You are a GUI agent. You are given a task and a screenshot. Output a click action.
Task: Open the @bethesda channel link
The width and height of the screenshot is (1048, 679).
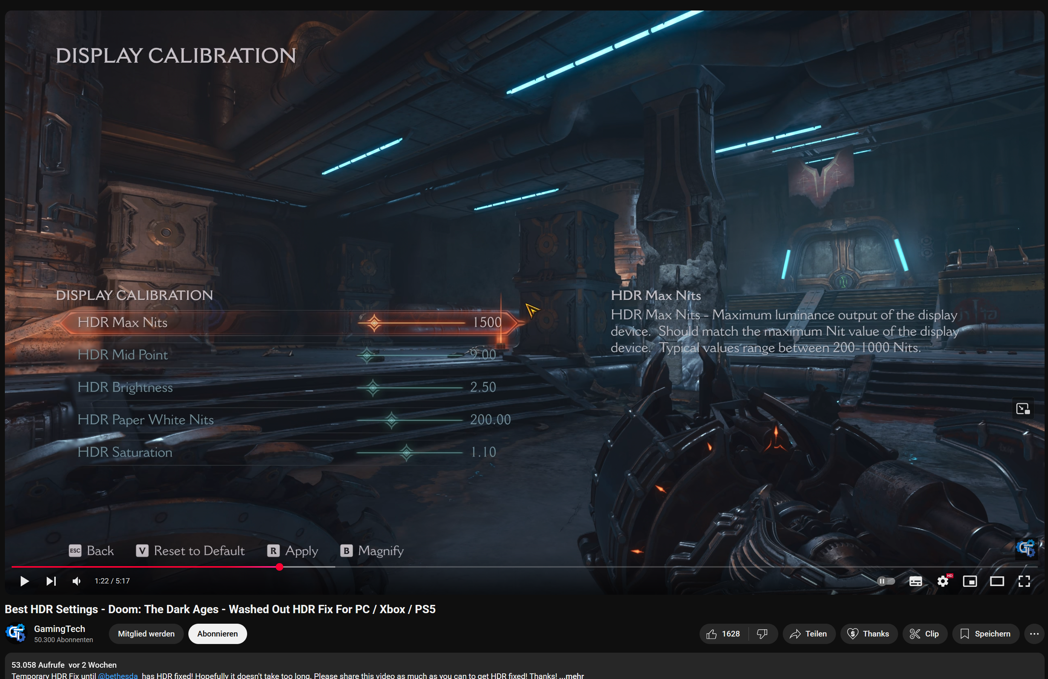(118, 676)
